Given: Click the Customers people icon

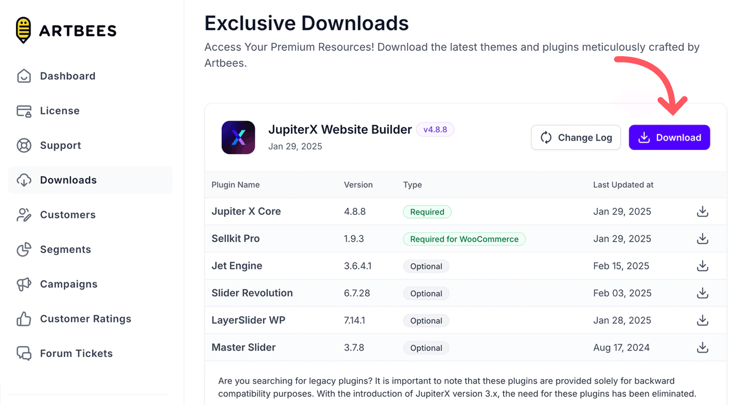Looking at the screenshot, I should click(x=24, y=215).
